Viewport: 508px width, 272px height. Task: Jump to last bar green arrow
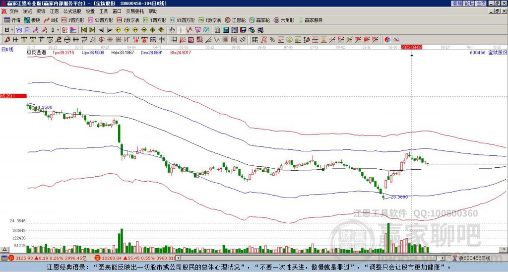(92, 30)
